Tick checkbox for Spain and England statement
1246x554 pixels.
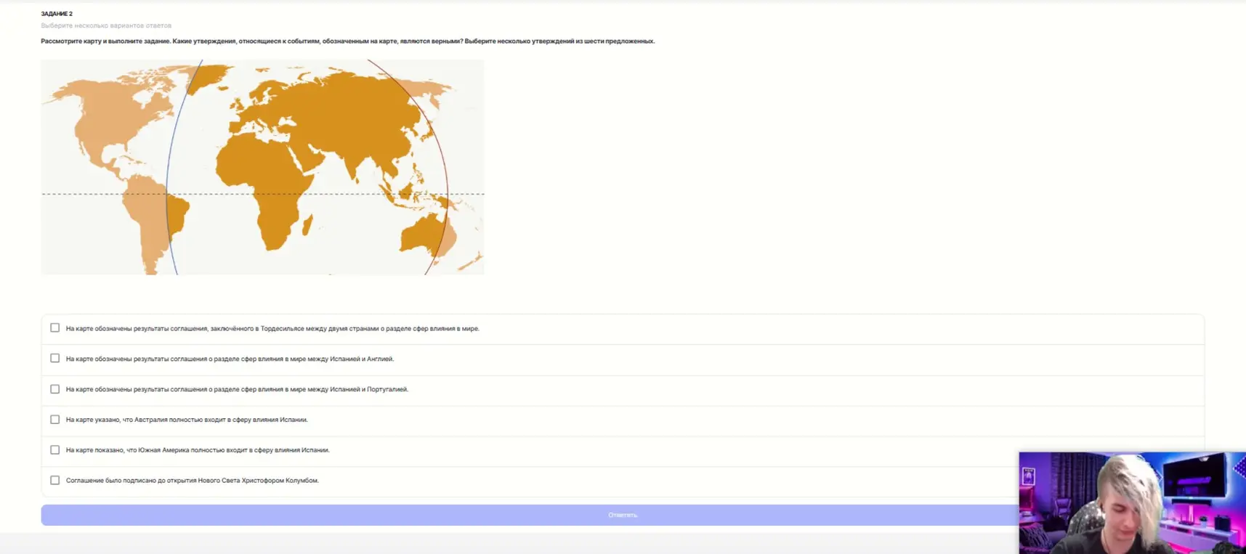click(54, 359)
